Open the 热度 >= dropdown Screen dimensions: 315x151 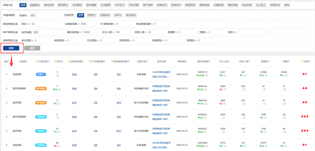point(253,32)
